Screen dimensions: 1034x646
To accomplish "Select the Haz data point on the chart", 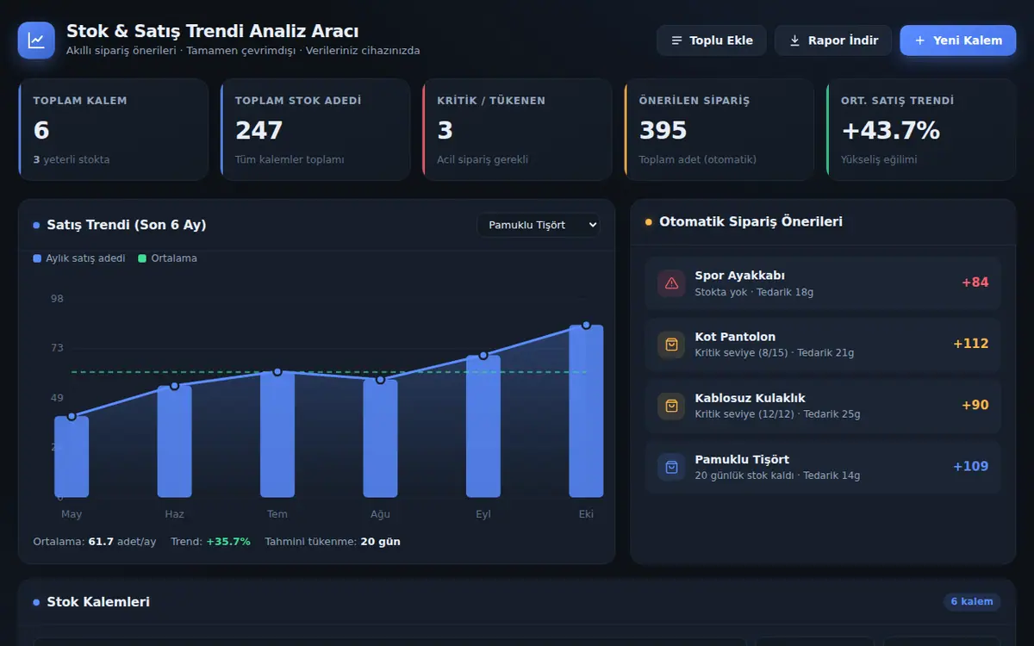I will 175,386.
